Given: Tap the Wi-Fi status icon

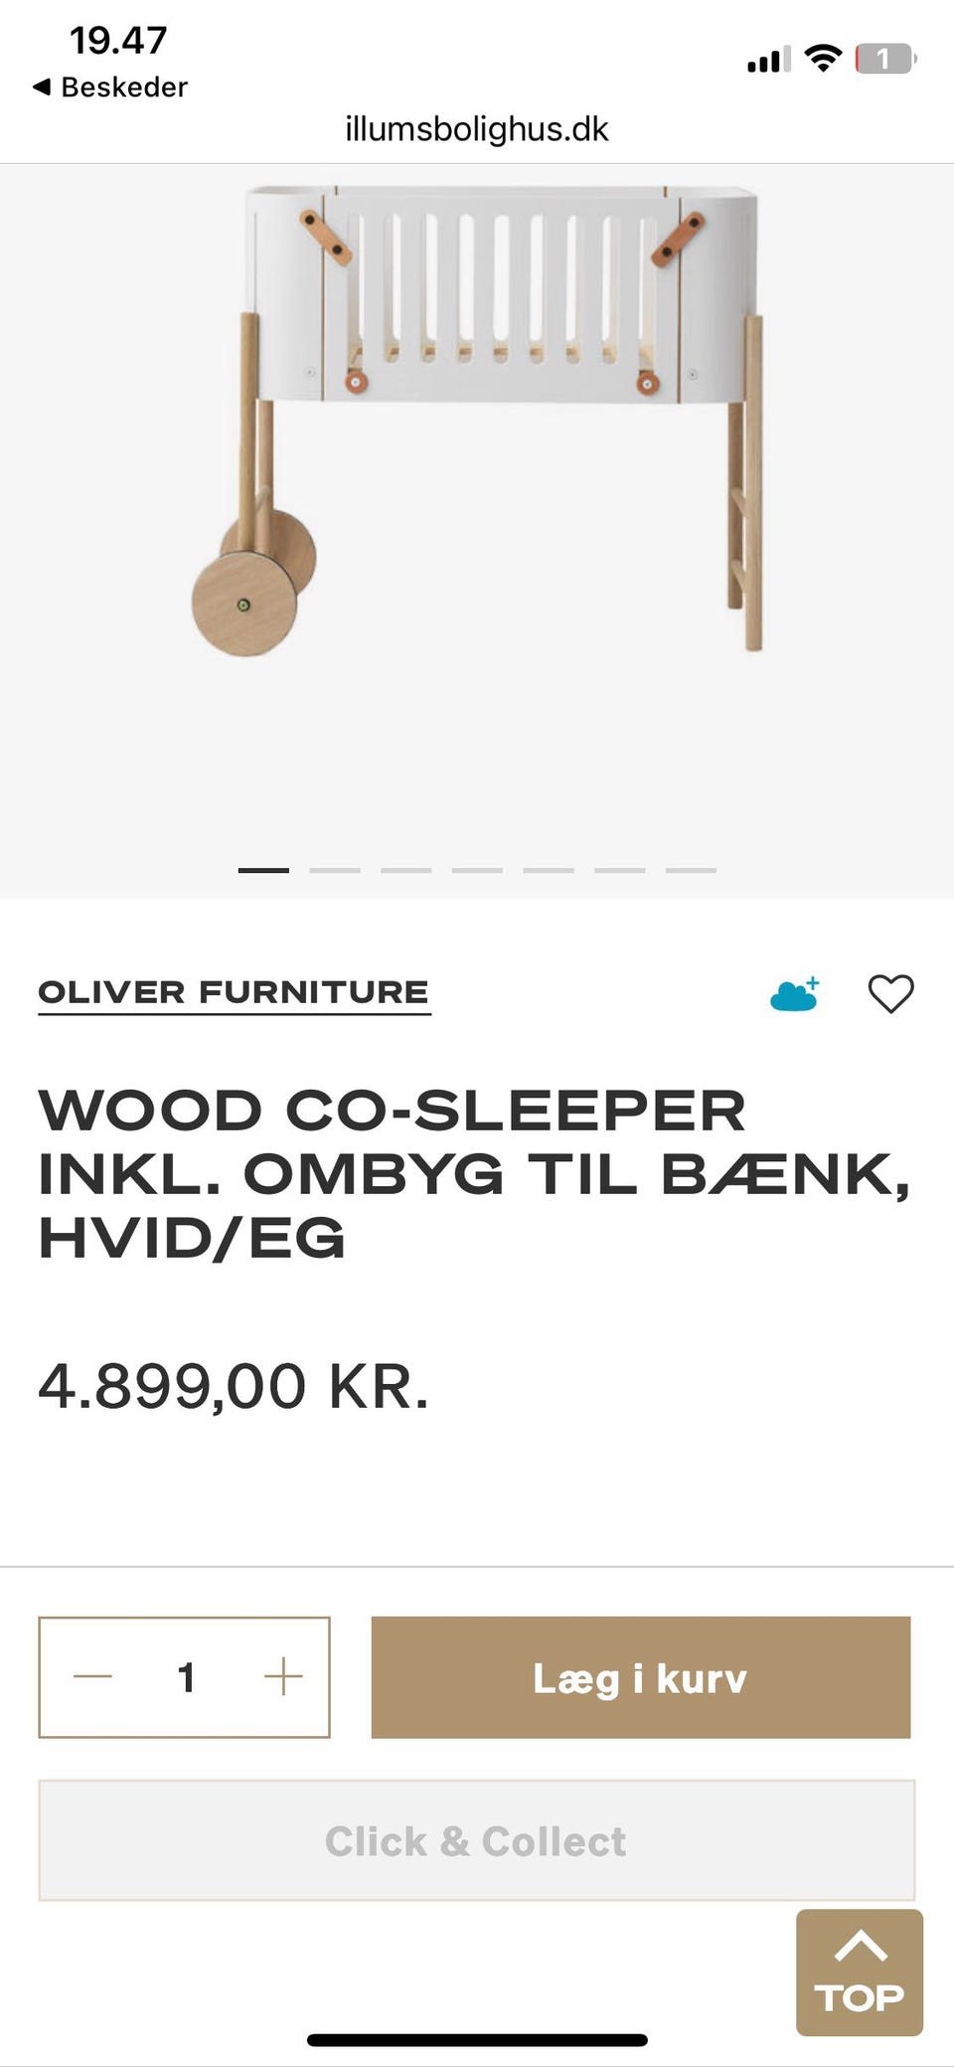Looking at the screenshot, I should (x=823, y=59).
